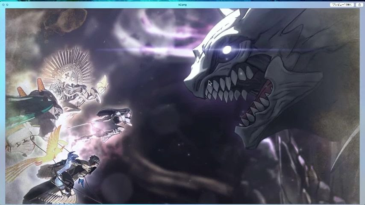The image size is (365, 205).
Task: Expand Quick Look to full screen
Action: tap(7, 5)
